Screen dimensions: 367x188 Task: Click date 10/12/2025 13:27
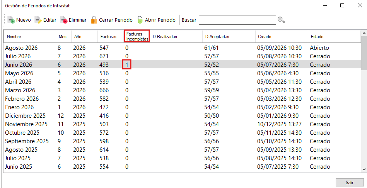pyautogui.click(x=279, y=124)
